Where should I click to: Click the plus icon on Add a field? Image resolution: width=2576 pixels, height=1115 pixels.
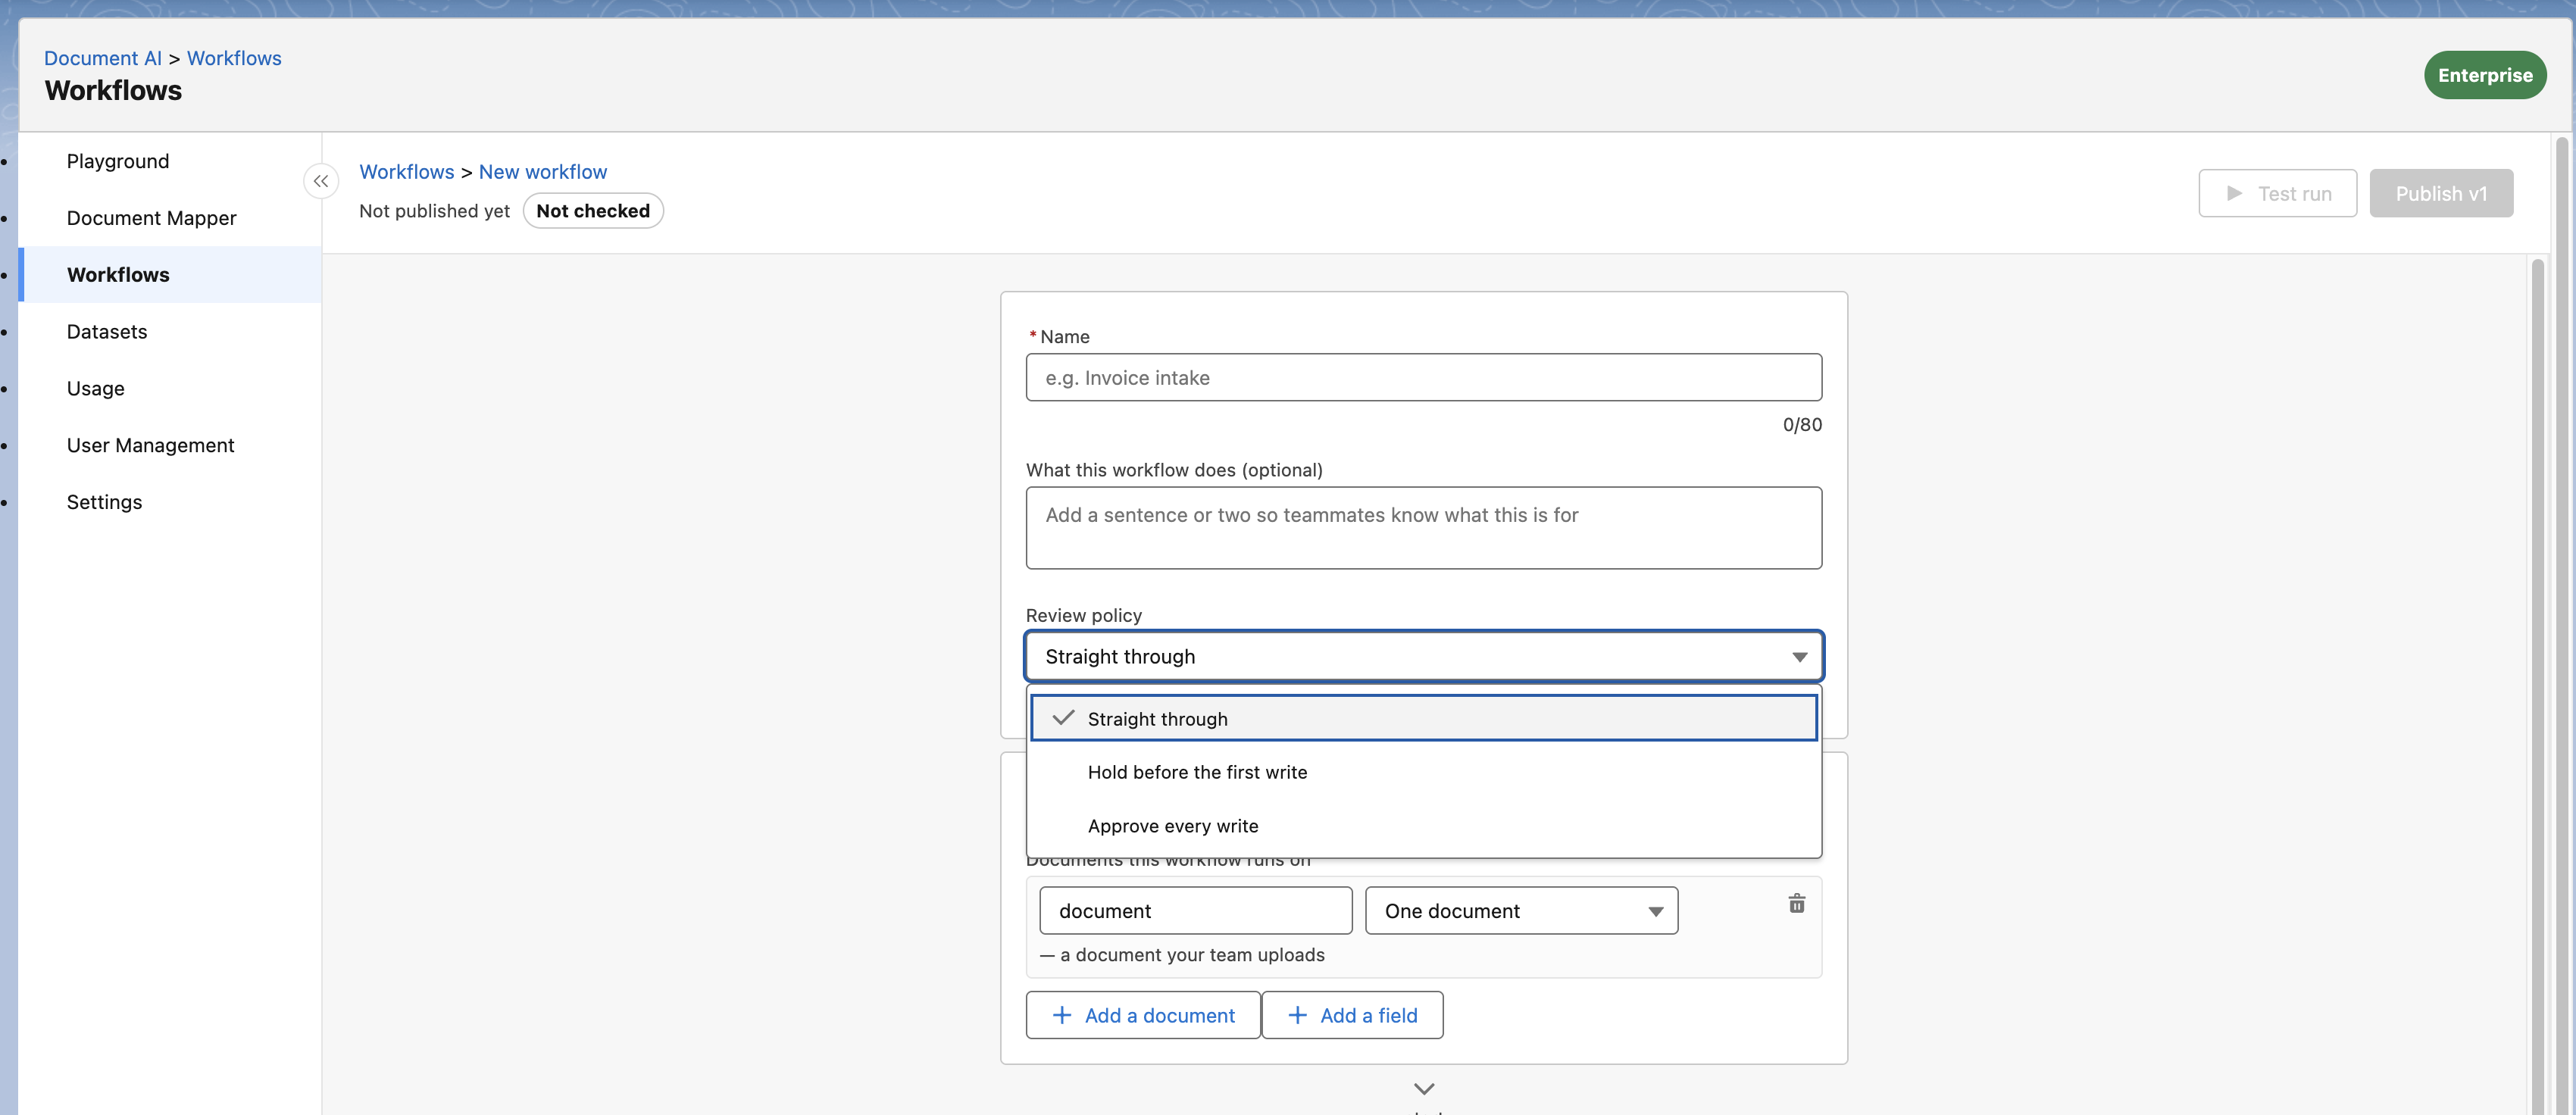[1297, 1015]
